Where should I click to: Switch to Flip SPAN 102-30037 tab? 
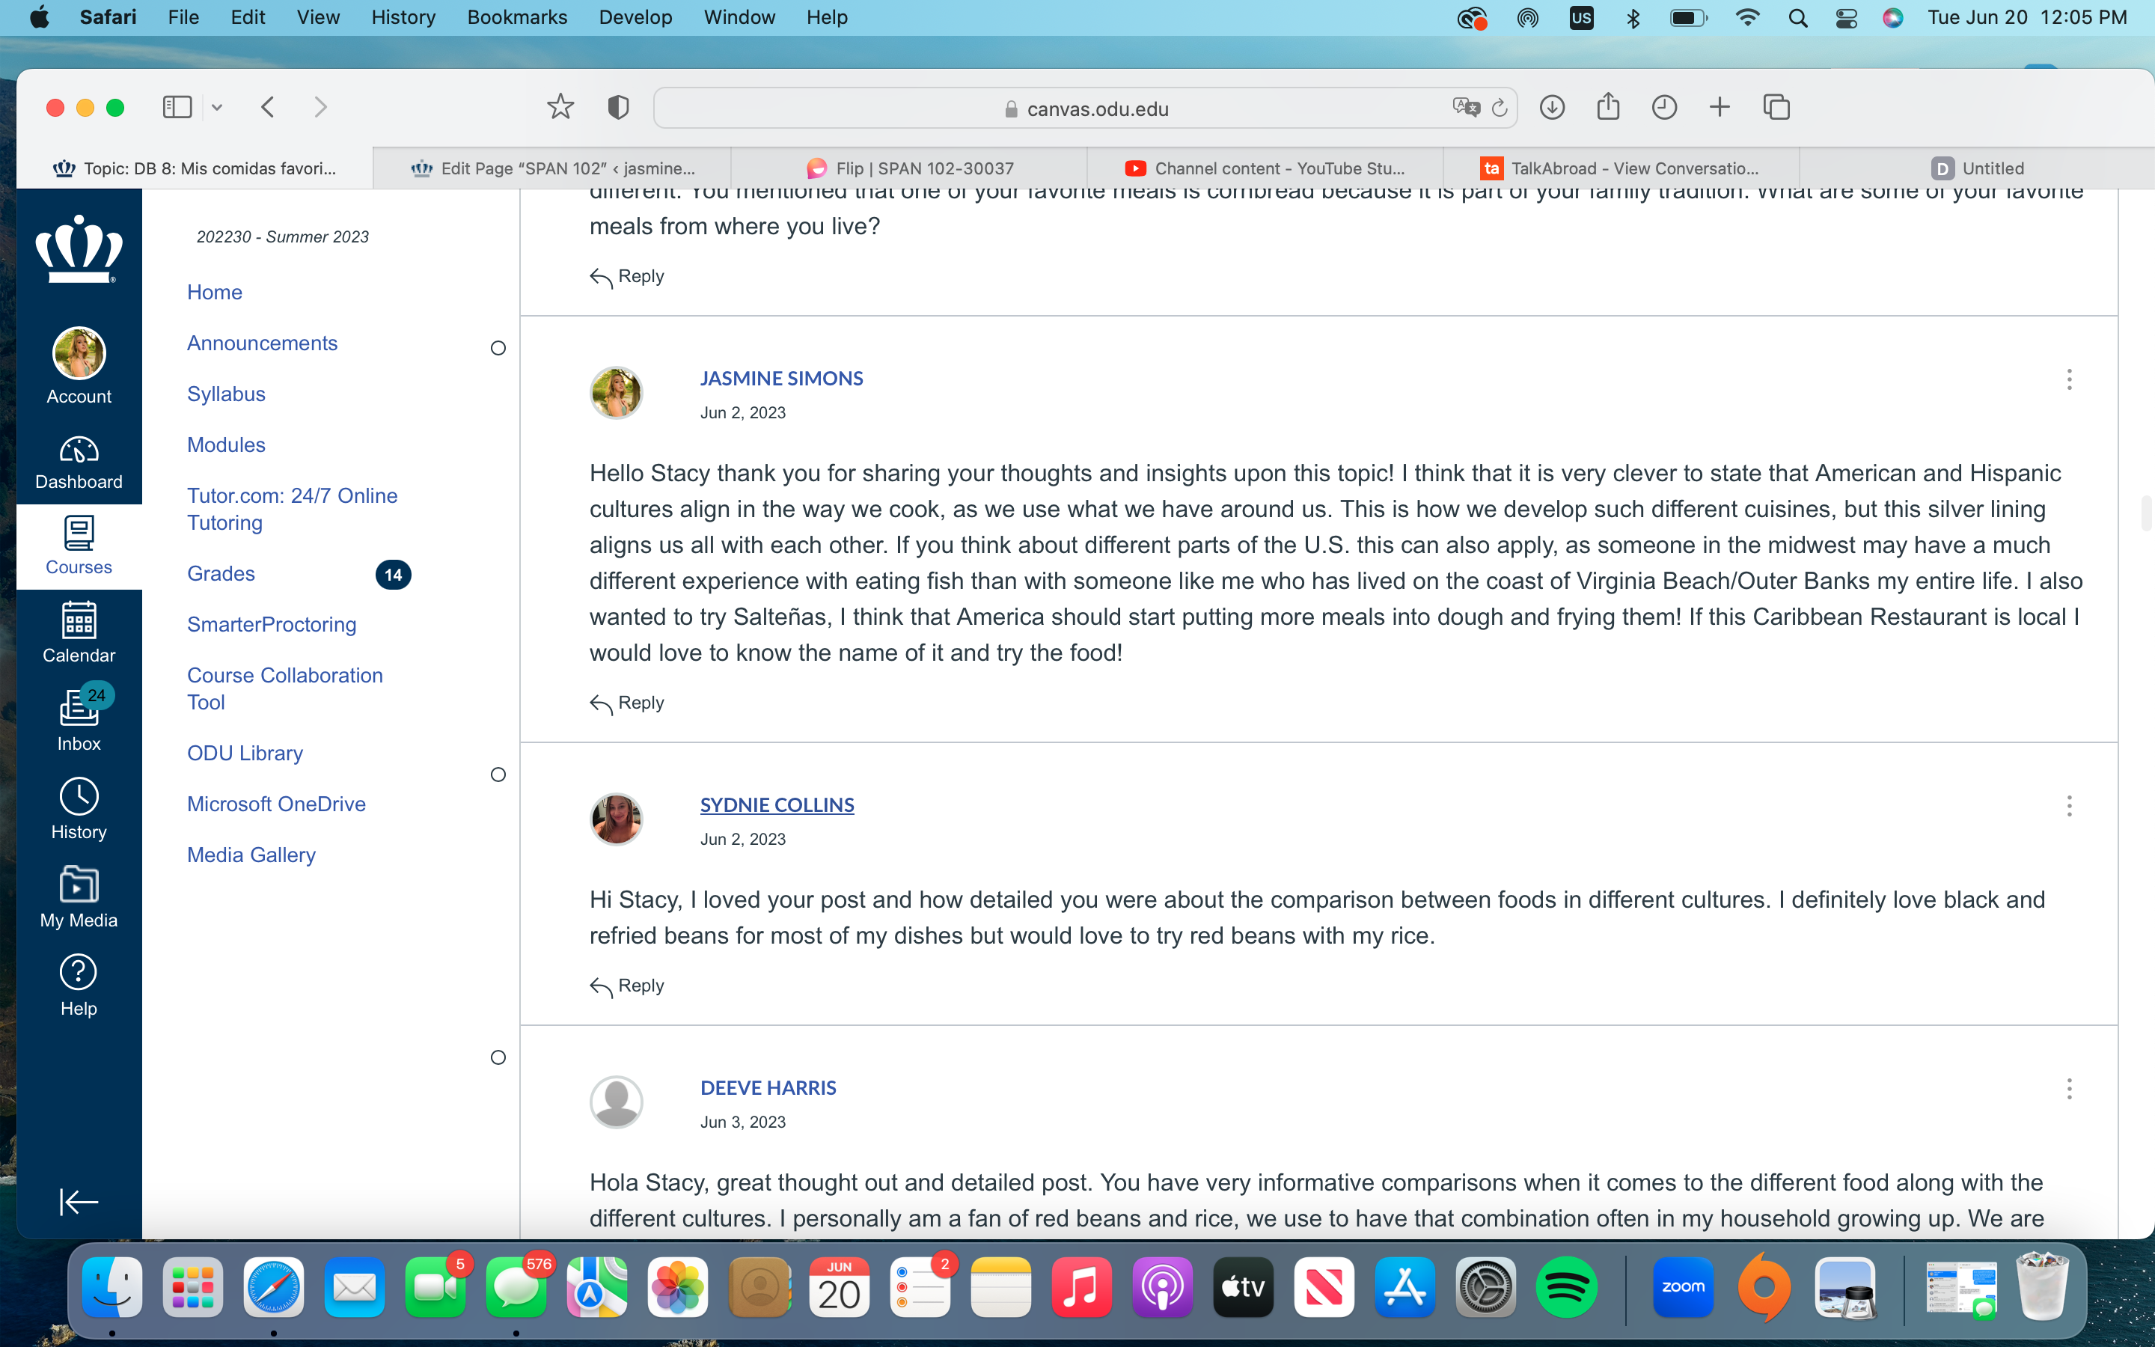click(909, 168)
